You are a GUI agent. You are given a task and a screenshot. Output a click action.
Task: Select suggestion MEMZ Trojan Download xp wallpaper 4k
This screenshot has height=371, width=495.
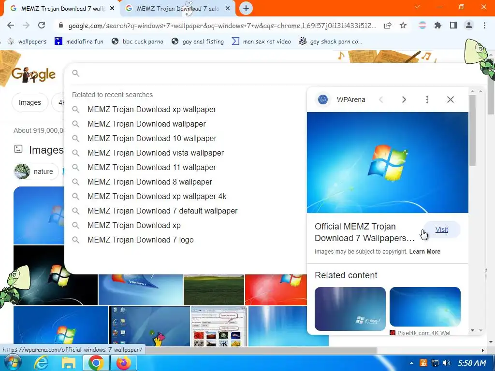point(157,197)
